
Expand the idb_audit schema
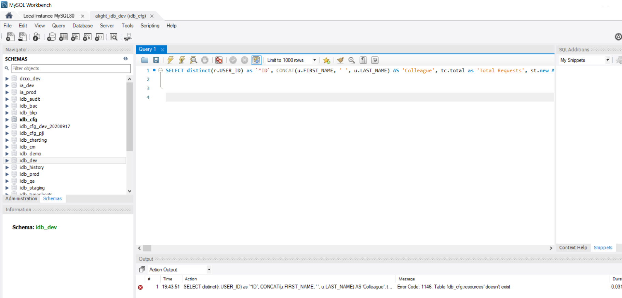[7, 99]
